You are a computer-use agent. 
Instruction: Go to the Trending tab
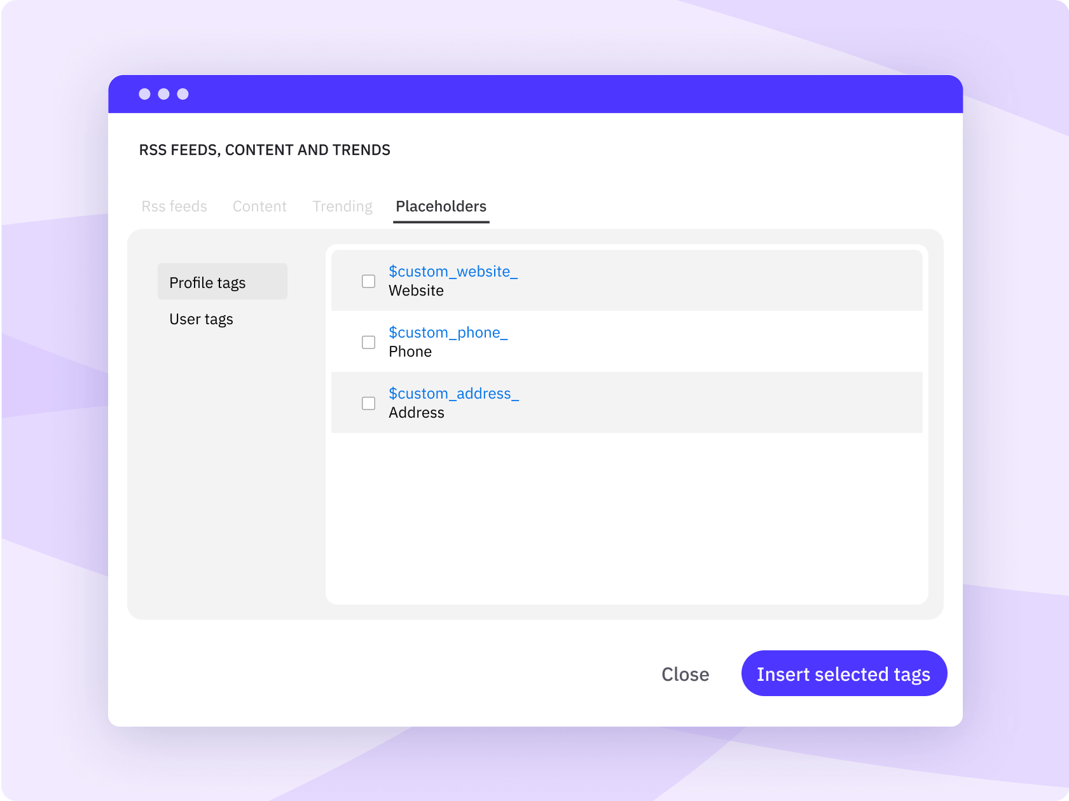342,207
